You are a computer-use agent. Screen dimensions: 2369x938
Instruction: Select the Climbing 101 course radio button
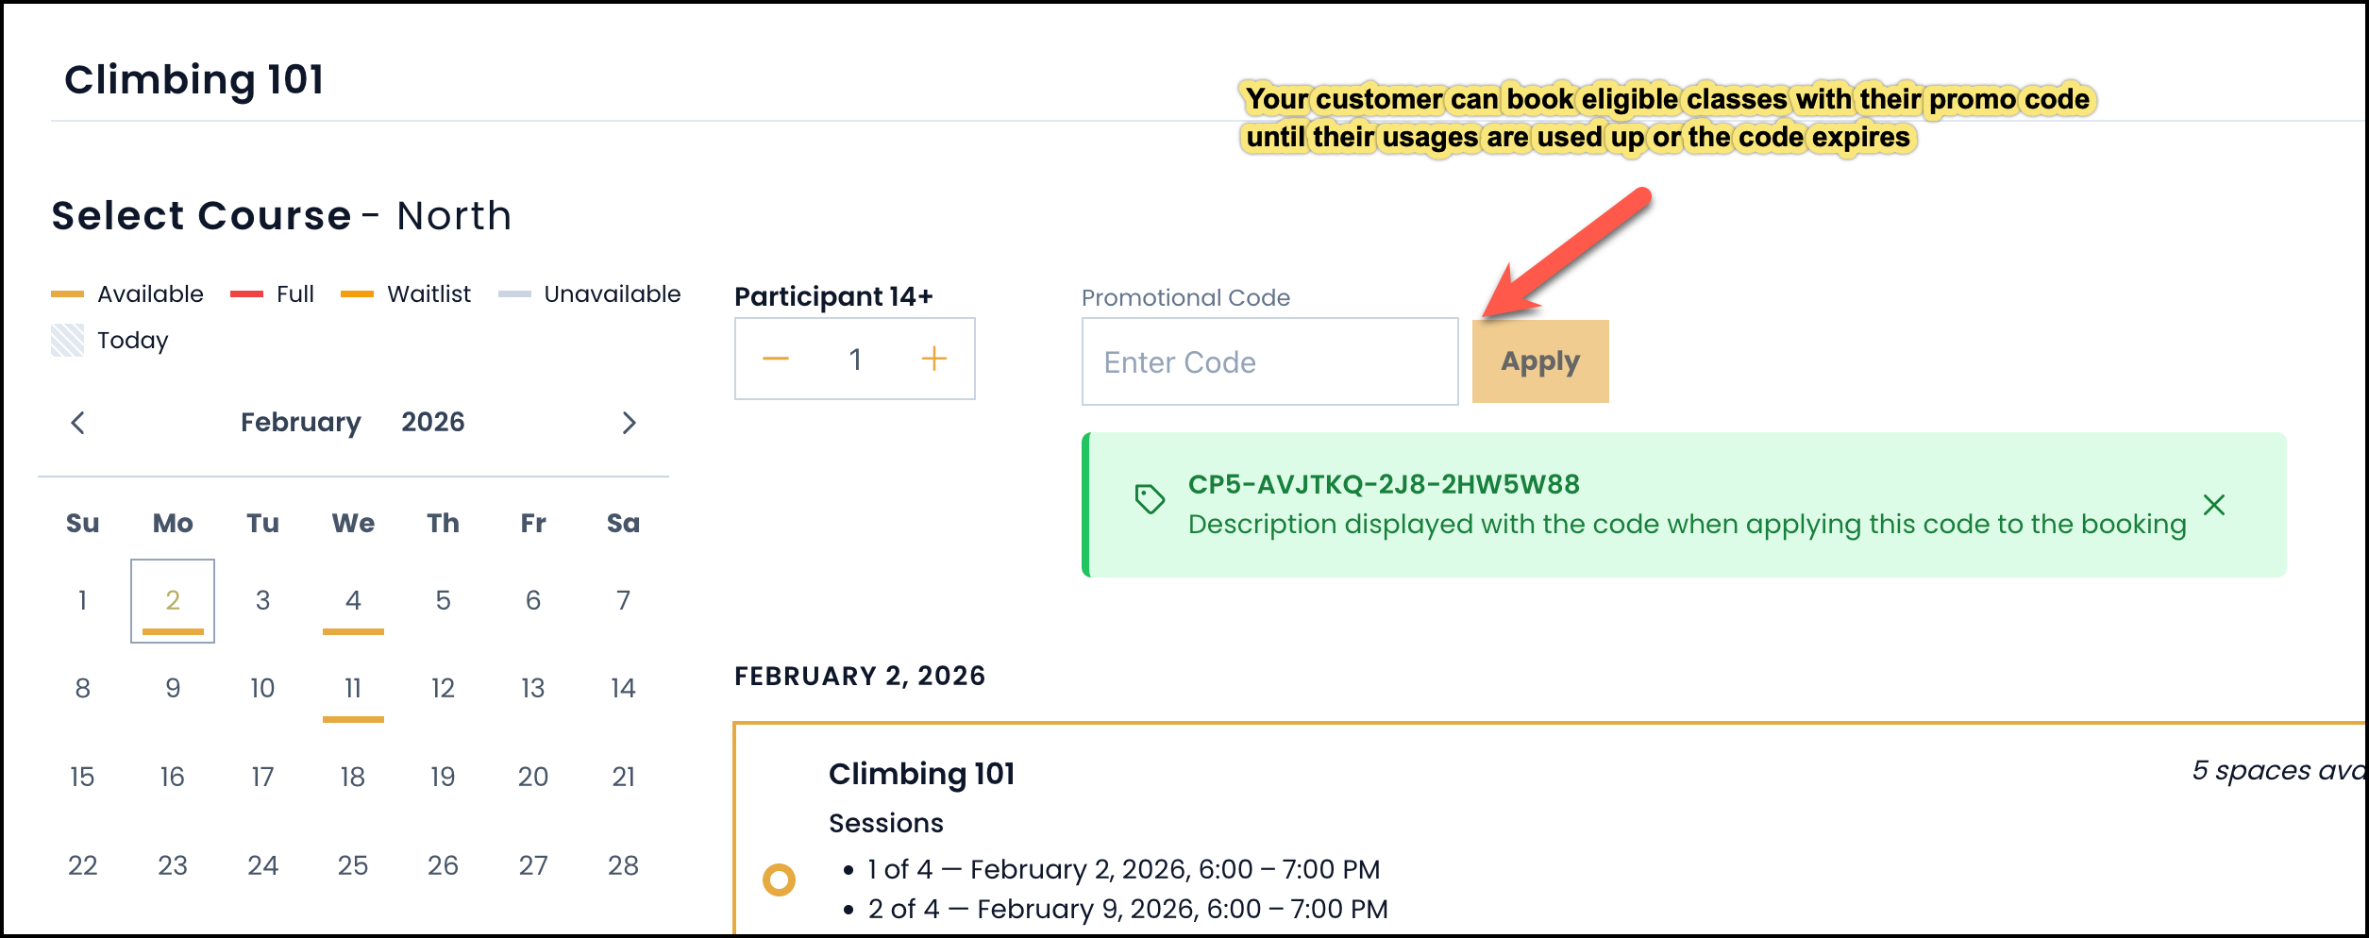point(779,879)
